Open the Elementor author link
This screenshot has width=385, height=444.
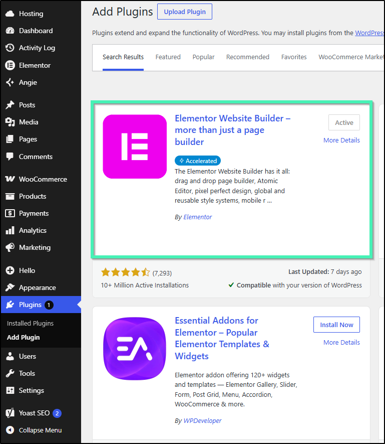tap(198, 217)
